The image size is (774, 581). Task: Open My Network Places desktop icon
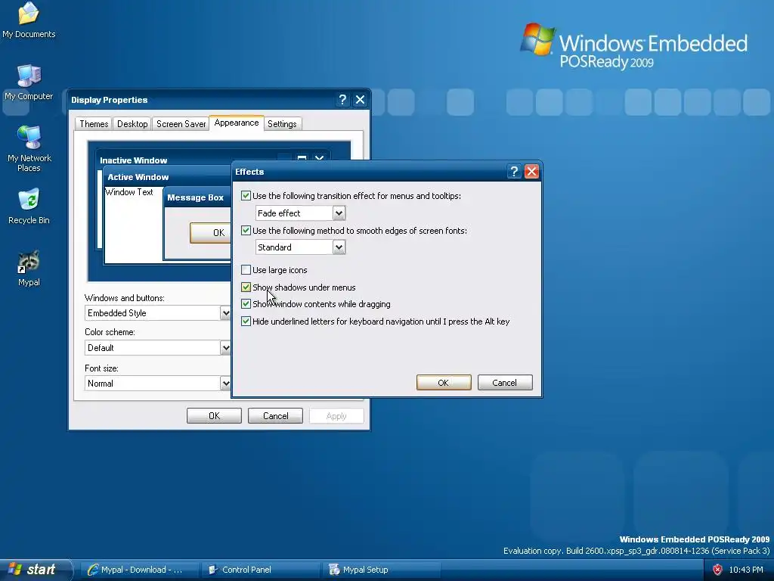pyautogui.click(x=29, y=148)
